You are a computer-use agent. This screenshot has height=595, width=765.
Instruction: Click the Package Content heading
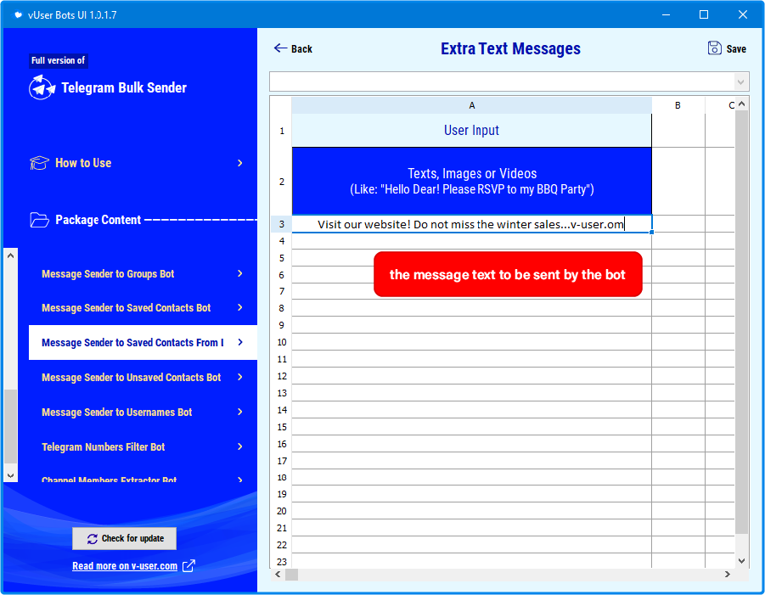[x=98, y=220]
